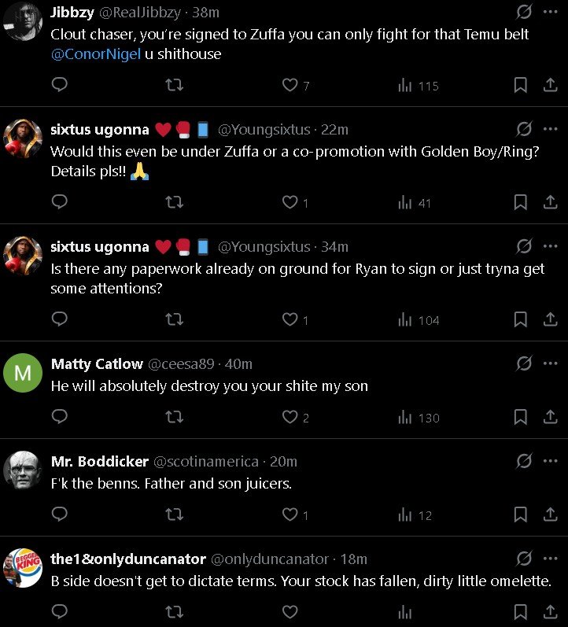
Task: Open more options on Jibbzy's tweet
Action: coord(550,13)
